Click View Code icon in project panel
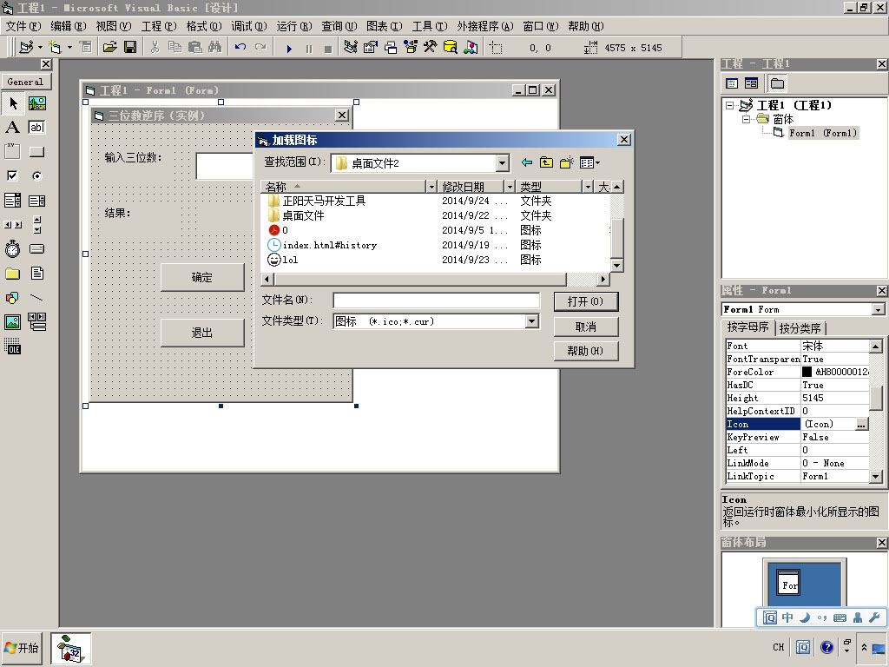The width and height of the screenshot is (889, 667). (732, 83)
